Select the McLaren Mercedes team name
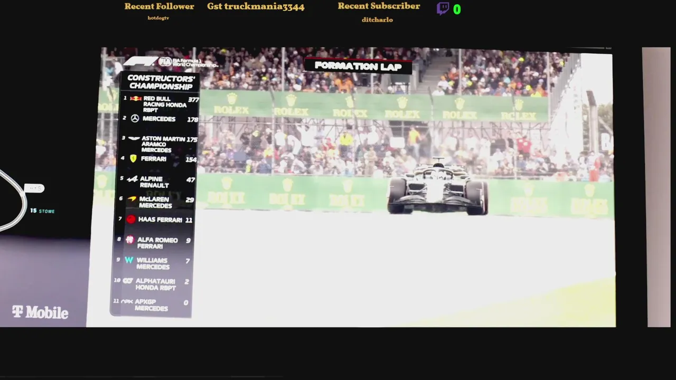Viewport: 676px width, 380px height. point(155,203)
